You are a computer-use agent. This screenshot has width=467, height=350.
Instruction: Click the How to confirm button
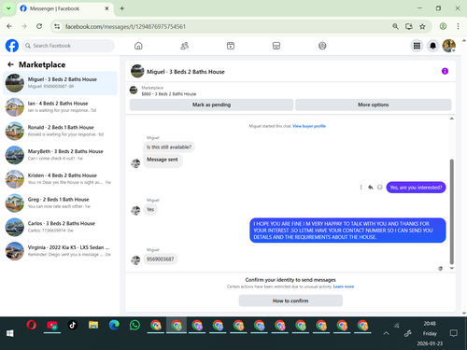(290, 301)
